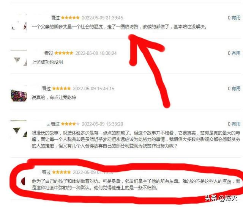Click the four-star rating on the 15:33:20 review
Viewport: 243px width, 207px height.
click(x=70, y=124)
